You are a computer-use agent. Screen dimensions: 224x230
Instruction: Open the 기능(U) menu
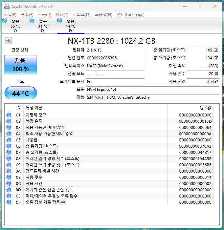[x=44, y=14]
